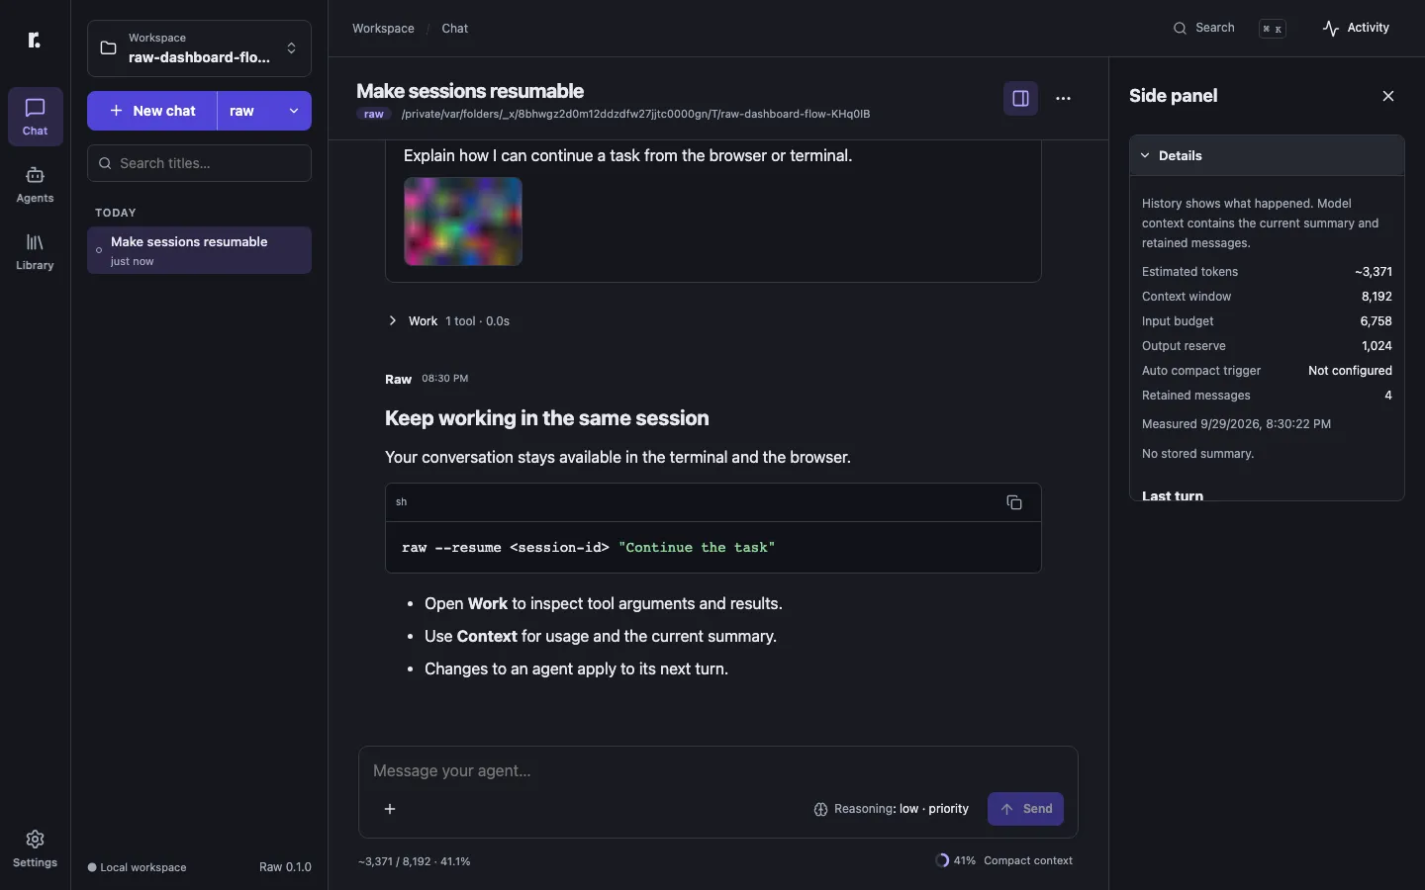Image resolution: width=1425 pixels, height=890 pixels.
Task: Click the workspace folder path text
Action: [635, 114]
